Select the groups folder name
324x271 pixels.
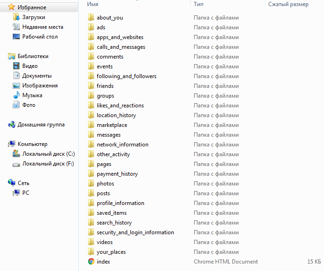[x=105, y=96]
